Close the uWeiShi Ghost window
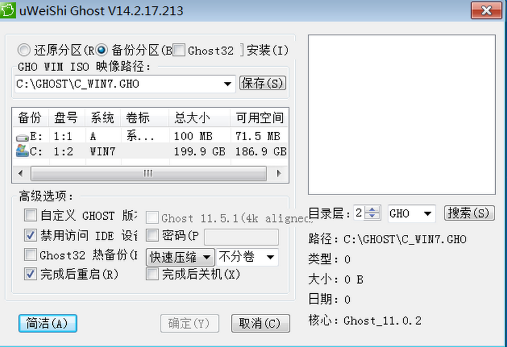The image size is (507, 347). (486, 11)
